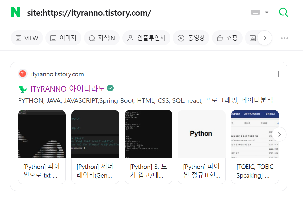The width and height of the screenshot is (303, 200).
Task: Switch to the 동영상 tab
Action: 191,38
